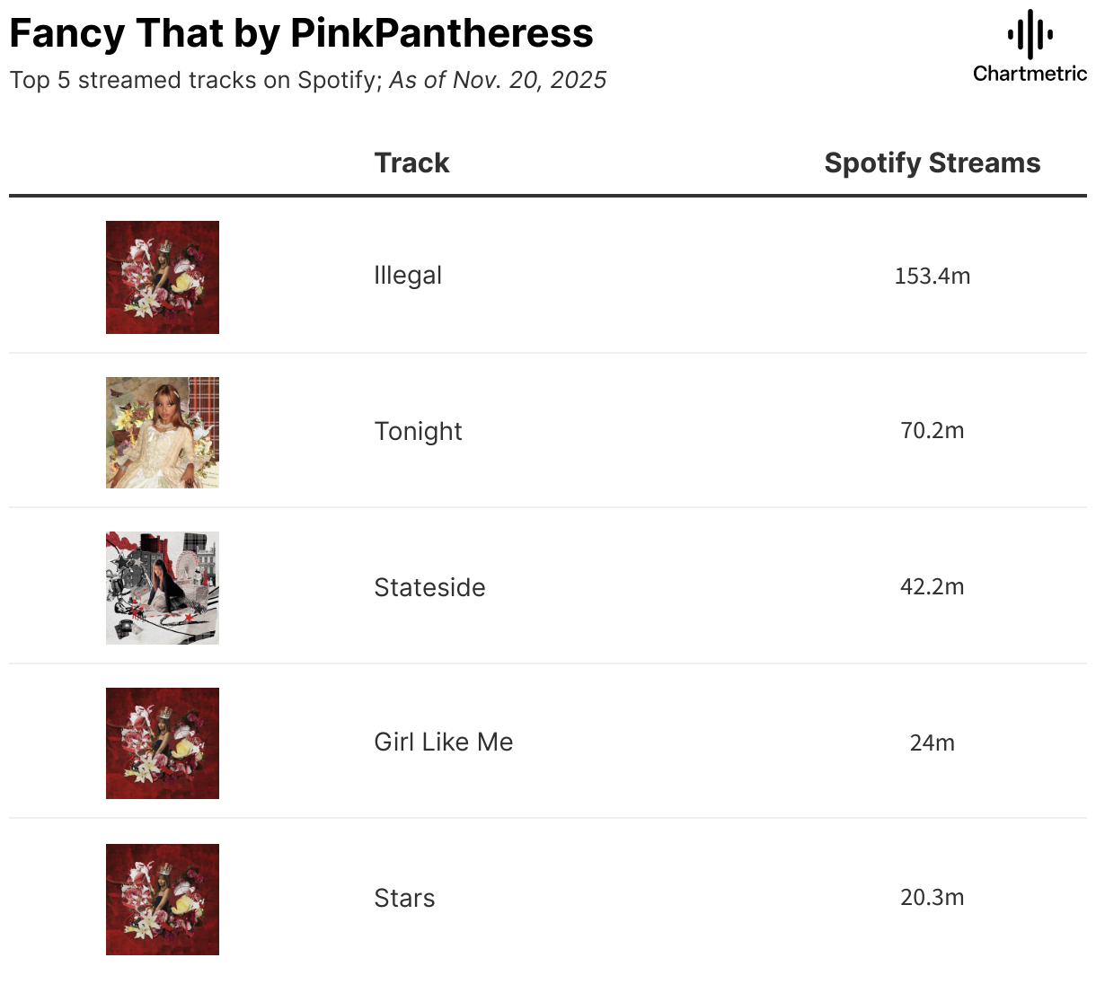Click the 20.3m streams value
Screen dimensions: 1096x984
coord(932,898)
